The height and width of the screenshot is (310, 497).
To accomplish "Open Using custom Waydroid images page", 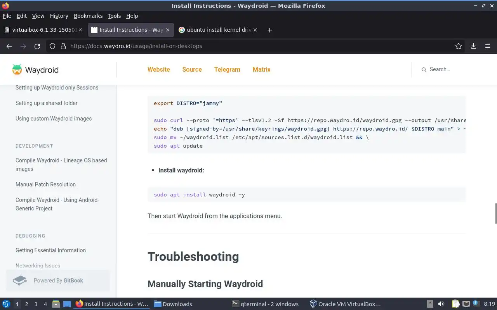I will (x=54, y=119).
